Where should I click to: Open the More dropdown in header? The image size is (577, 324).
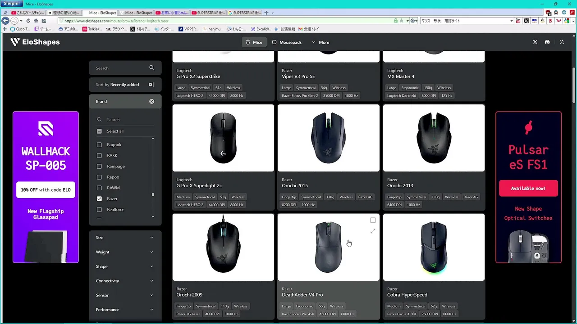click(321, 42)
